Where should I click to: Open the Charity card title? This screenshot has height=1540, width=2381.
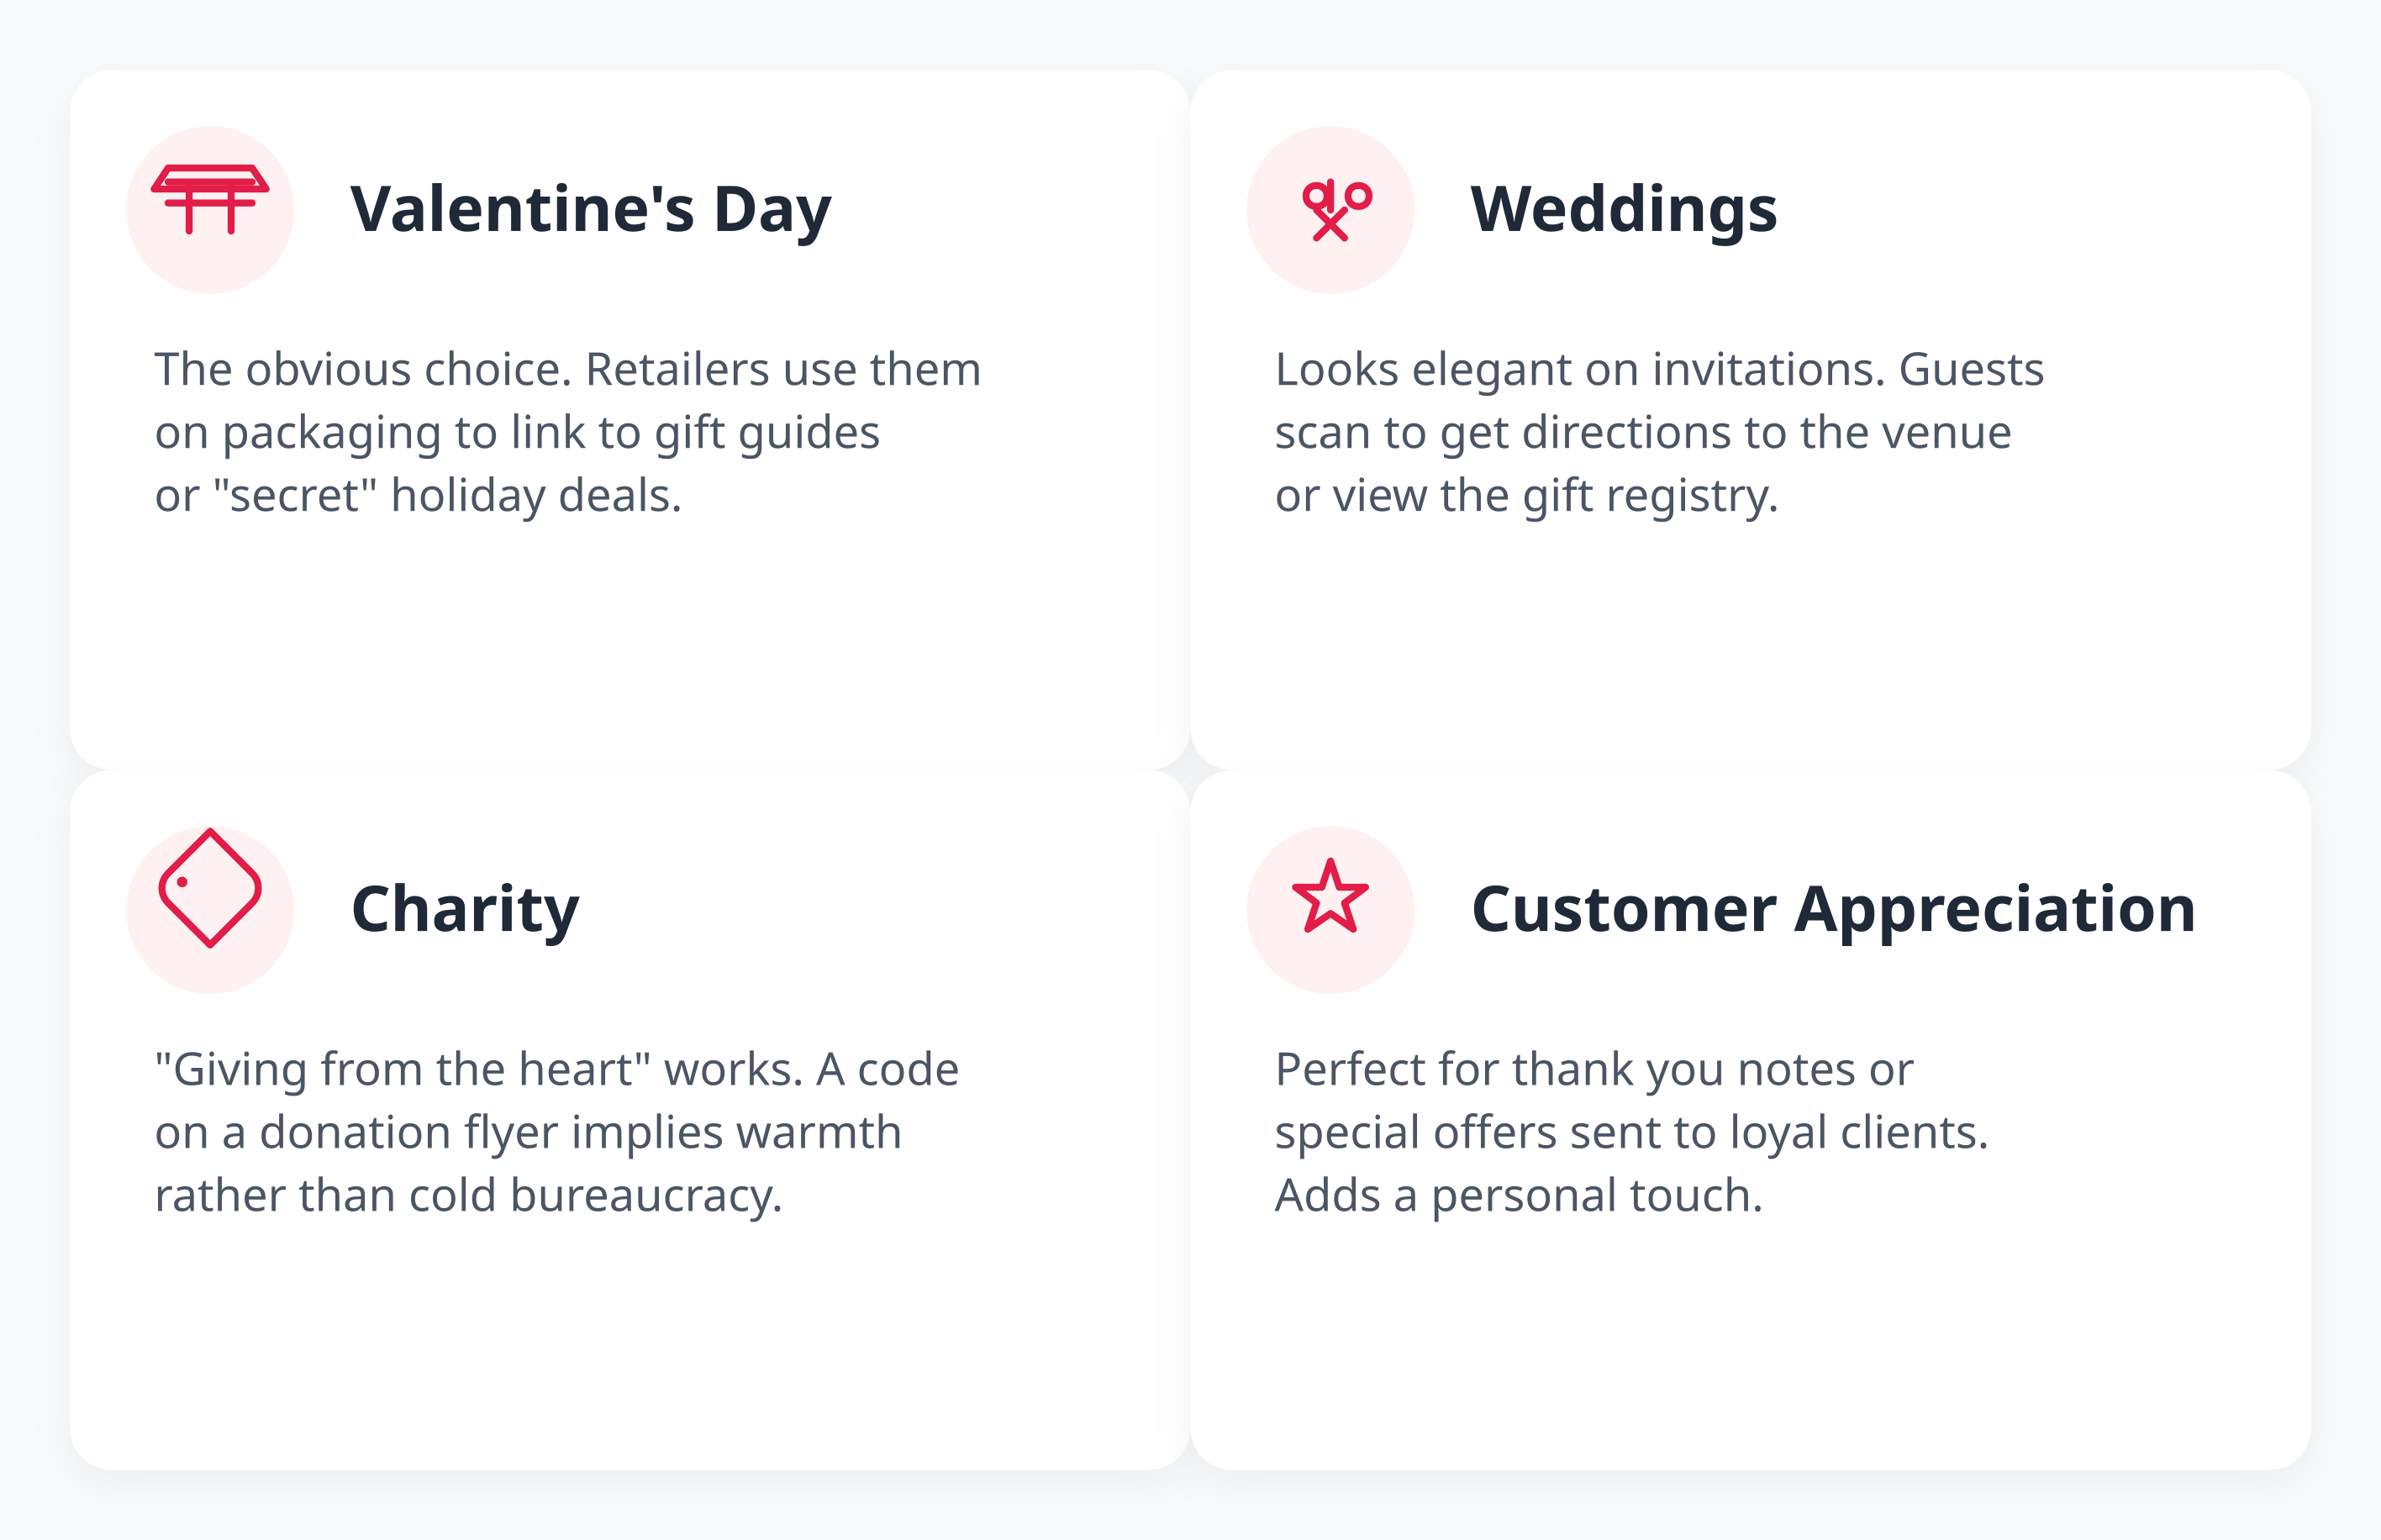coord(466,909)
